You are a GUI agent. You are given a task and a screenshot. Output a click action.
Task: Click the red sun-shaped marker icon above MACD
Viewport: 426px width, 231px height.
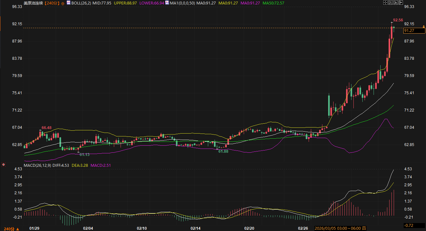[4, 165]
